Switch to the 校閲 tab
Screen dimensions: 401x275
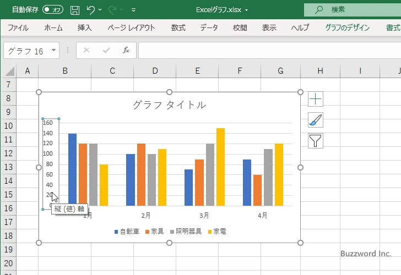[x=240, y=28]
